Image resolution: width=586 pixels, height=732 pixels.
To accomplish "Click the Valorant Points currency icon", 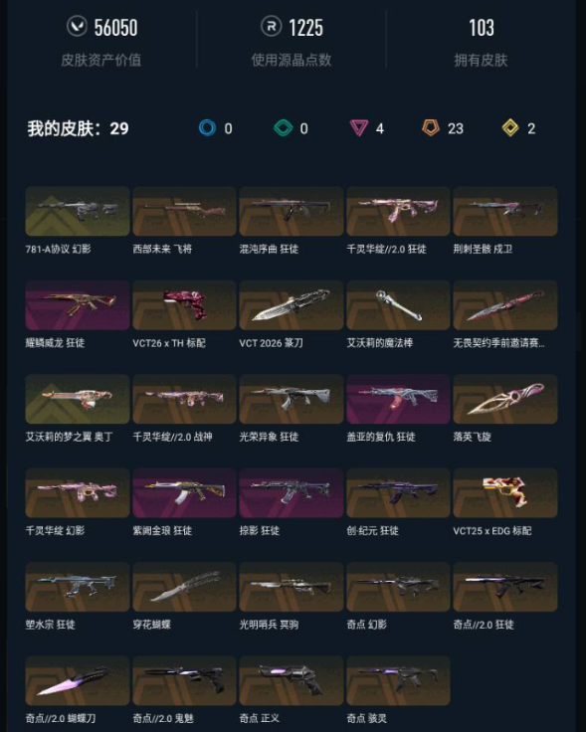I will point(77,27).
